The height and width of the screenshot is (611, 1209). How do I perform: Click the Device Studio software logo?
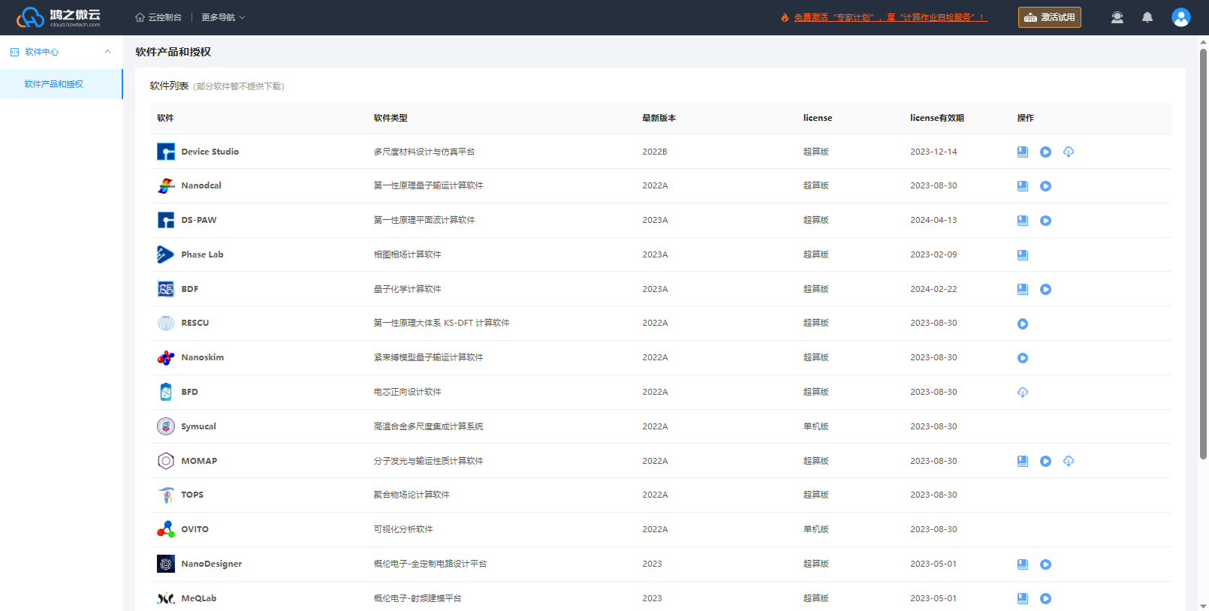(166, 152)
